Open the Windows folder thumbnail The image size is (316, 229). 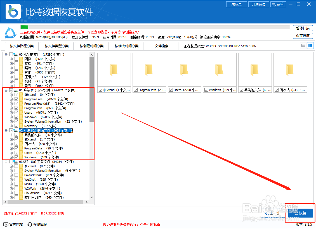point(220,69)
